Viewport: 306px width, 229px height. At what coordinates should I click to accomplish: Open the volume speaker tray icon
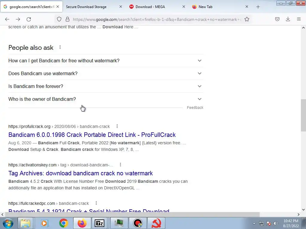click(276, 223)
